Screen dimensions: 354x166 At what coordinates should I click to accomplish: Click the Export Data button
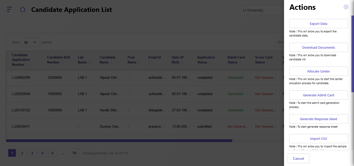(x=318, y=24)
